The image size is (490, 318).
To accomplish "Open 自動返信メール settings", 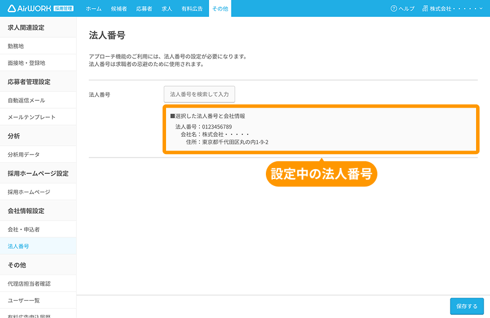I will tap(38, 100).
